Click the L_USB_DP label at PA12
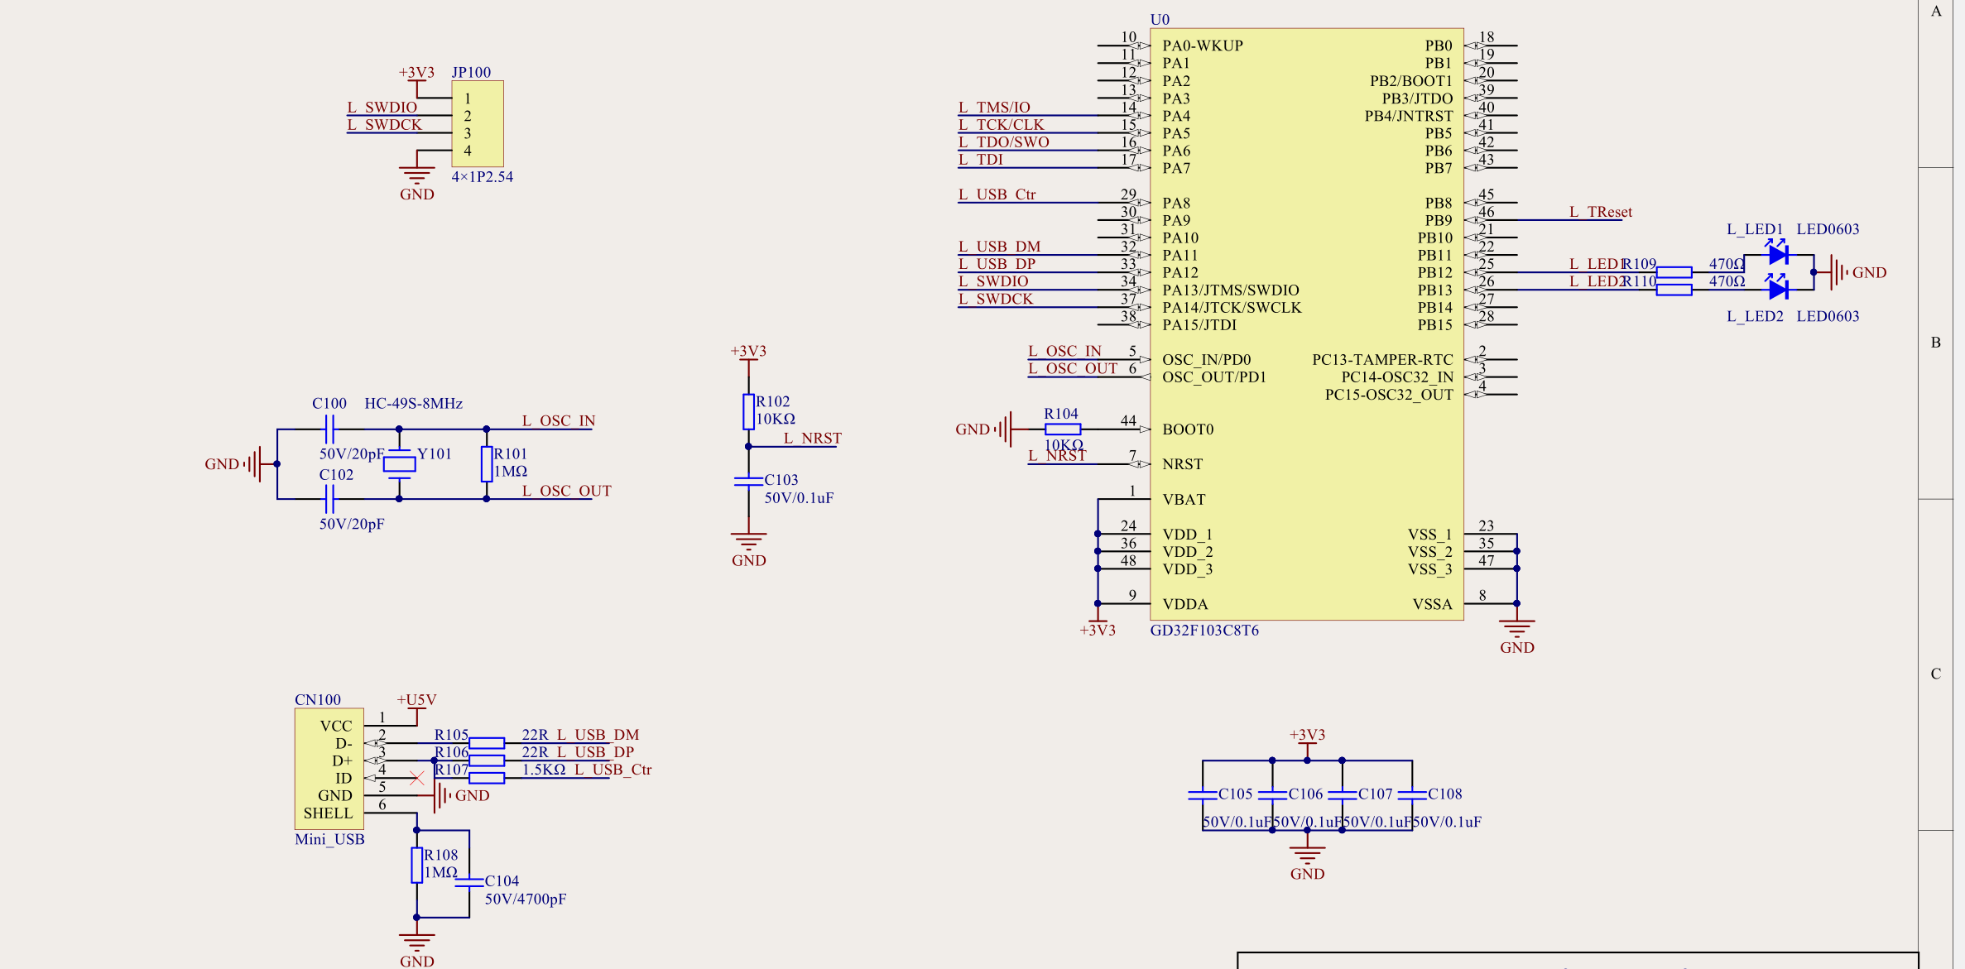Screen dimensions: 1965x969 [997, 264]
